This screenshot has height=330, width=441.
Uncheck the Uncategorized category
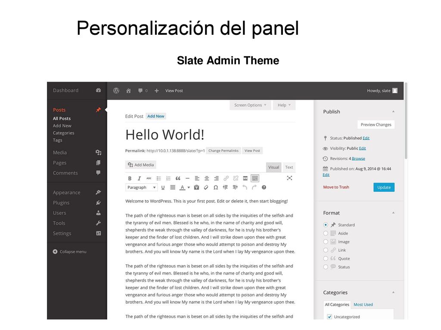tap(329, 317)
